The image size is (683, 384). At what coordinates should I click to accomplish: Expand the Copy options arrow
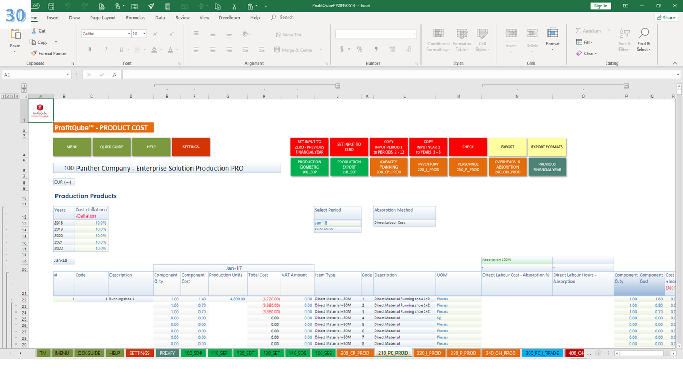(56, 42)
